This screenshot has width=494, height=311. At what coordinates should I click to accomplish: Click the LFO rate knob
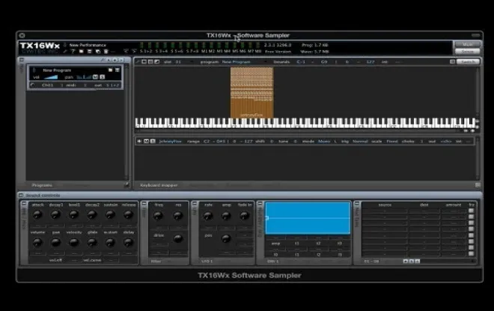(x=207, y=216)
